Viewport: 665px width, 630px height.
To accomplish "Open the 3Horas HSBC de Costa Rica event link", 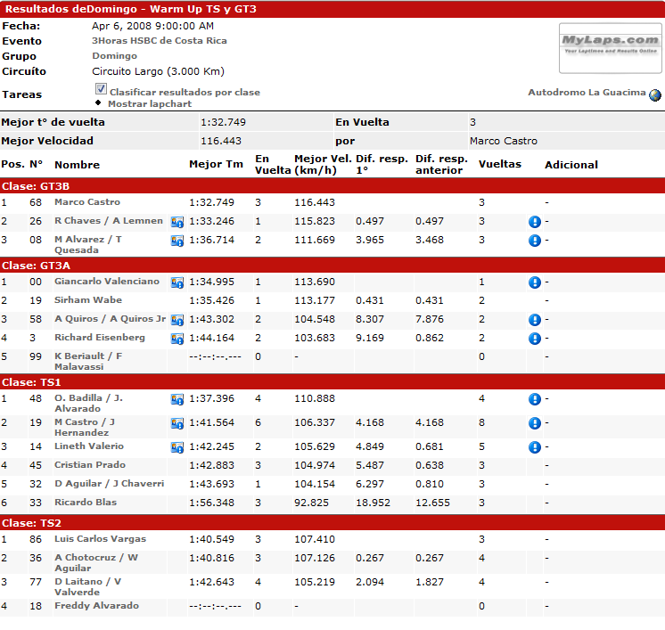I will tap(159, 41).
